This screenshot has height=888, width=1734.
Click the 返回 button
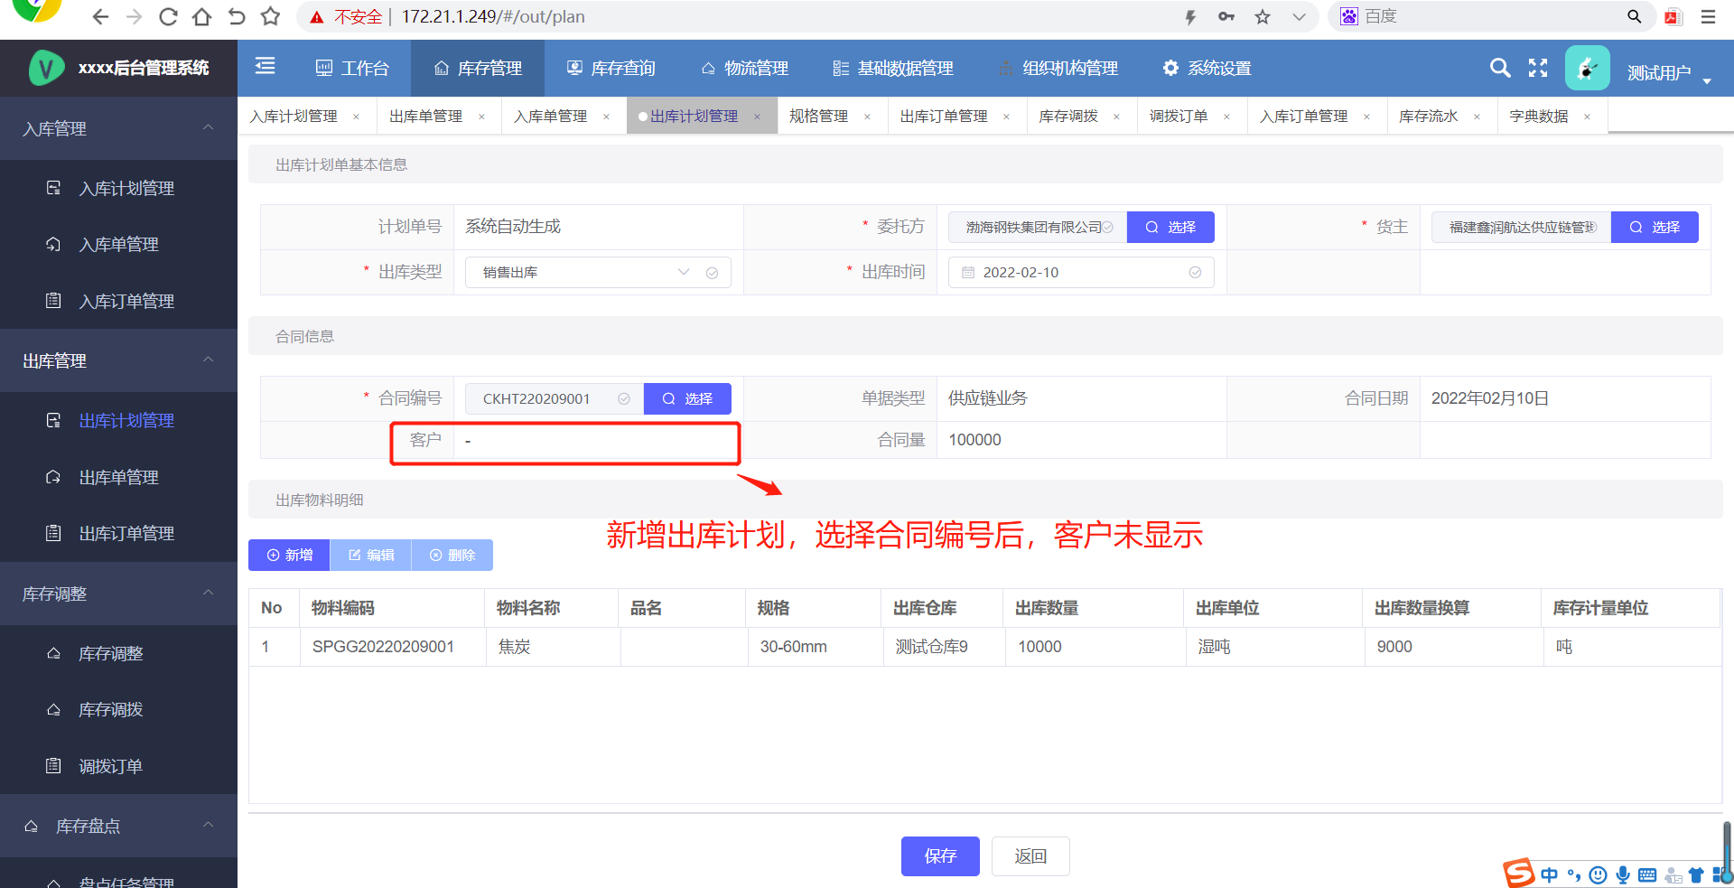(x=1030, y=856)
